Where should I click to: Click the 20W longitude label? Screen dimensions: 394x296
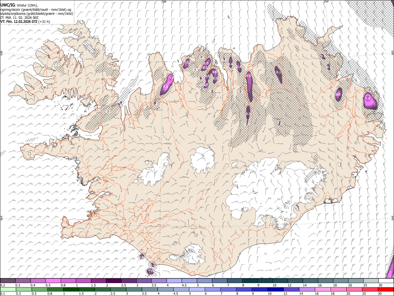coord(164,2)
